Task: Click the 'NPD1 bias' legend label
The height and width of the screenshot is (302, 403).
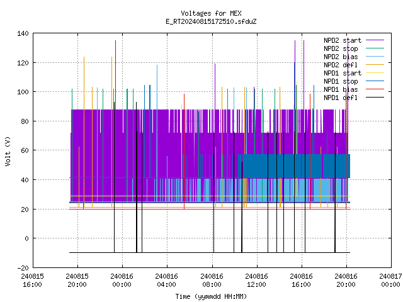Action: pos(341,89)
